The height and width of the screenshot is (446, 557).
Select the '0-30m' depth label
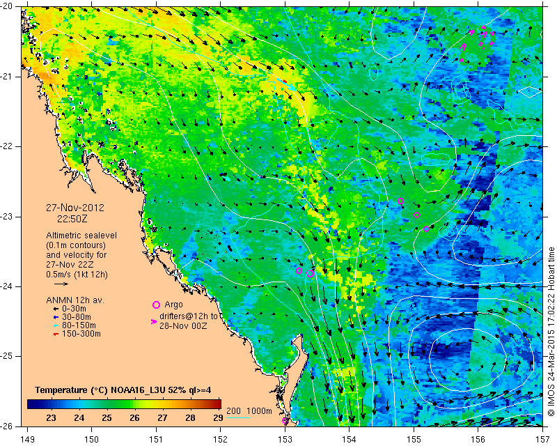click(x=74, y=309)
